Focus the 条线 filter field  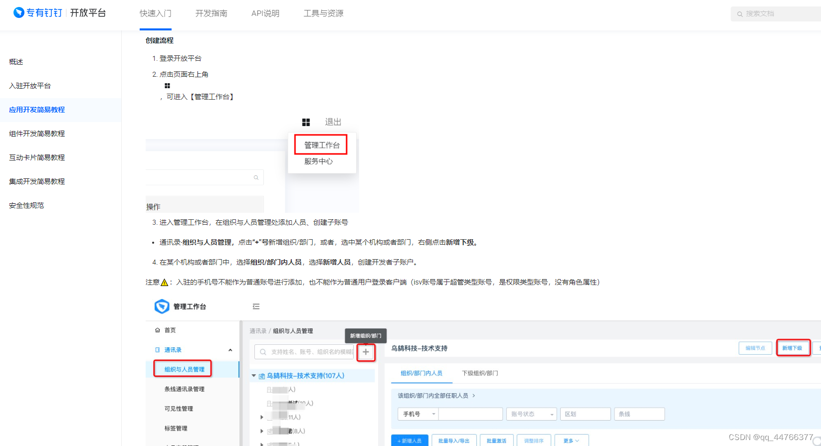pos(639,414)
